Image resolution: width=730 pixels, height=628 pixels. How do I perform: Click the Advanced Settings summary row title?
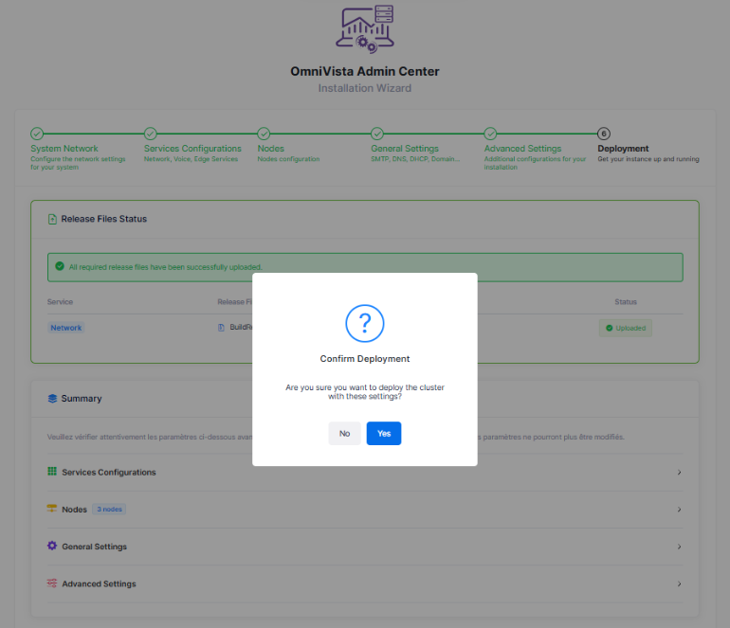(100, 583)
